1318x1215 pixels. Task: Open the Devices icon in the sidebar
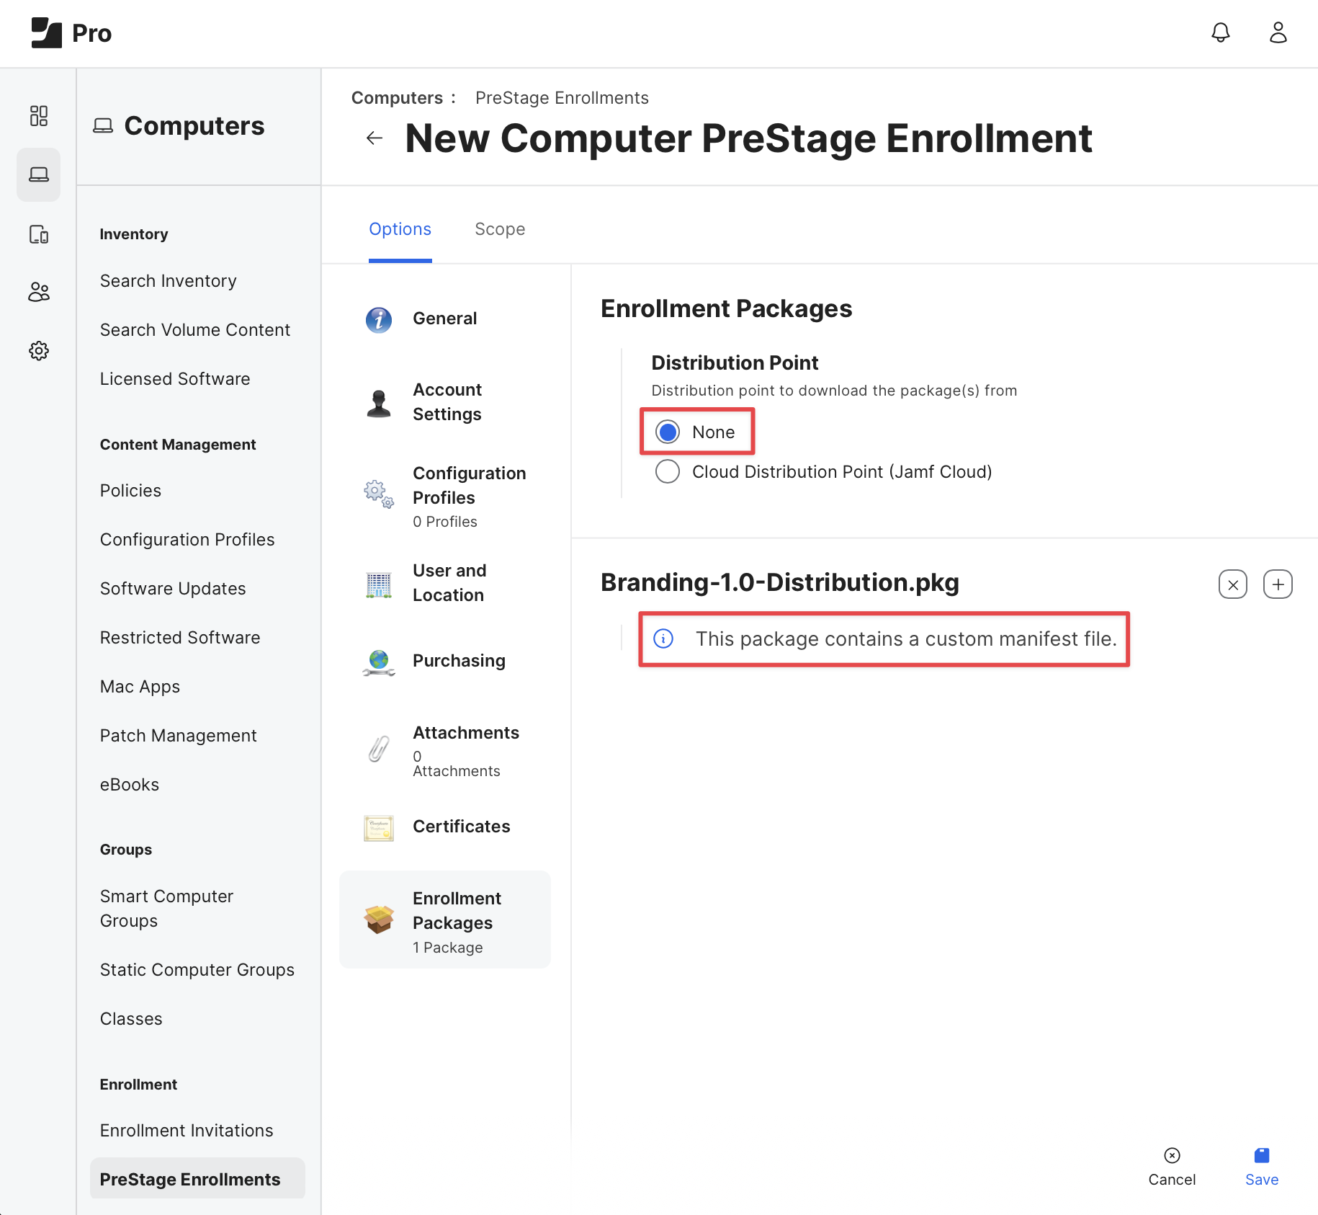39,234
